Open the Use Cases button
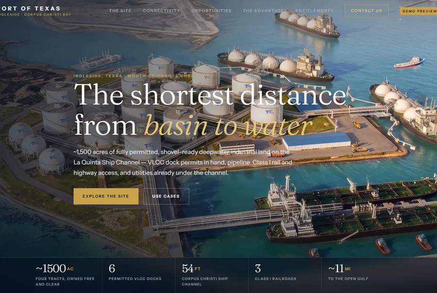The width and height of the screenshot is (437, 293). pyautogui.click(x=166, y=196)
